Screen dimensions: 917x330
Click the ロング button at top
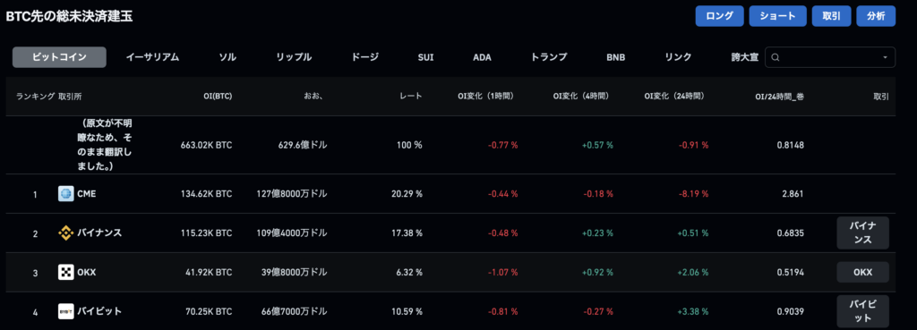(719, 16)
